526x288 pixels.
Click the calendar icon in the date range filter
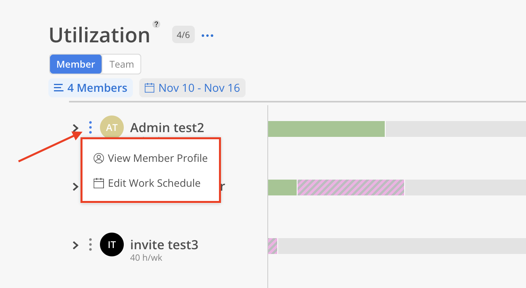pyautogui.click(x=149, y=88)
